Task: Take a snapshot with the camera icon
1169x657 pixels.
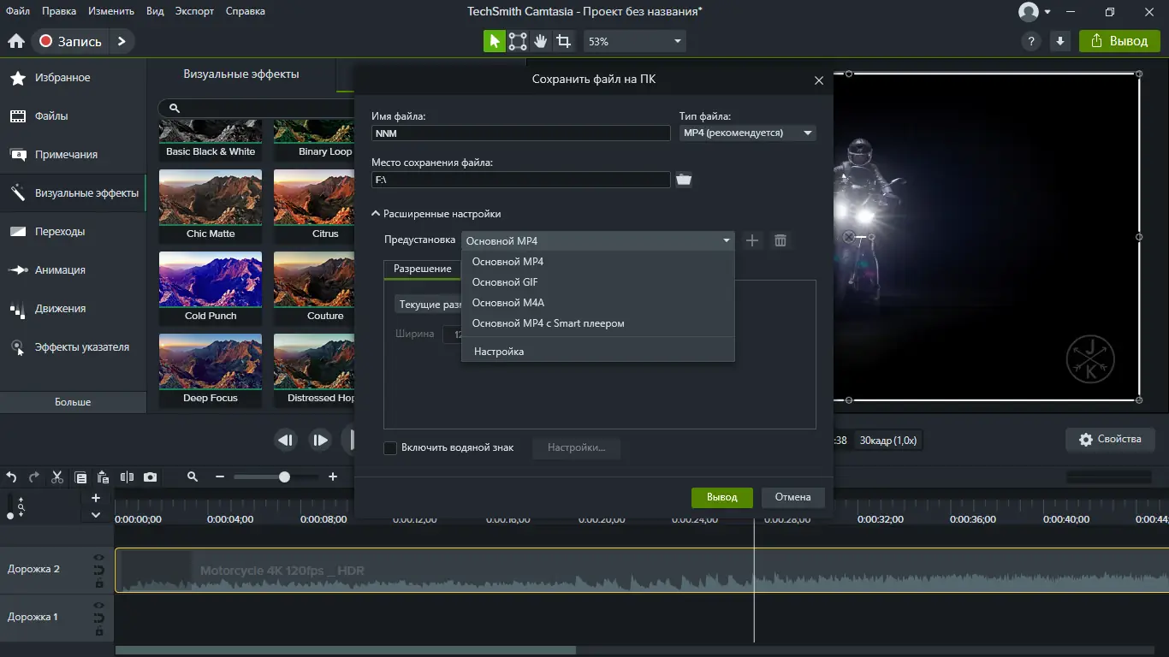Action: [150, 477]
